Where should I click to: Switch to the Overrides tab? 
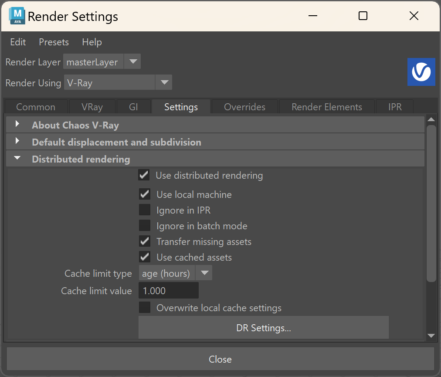244,107
